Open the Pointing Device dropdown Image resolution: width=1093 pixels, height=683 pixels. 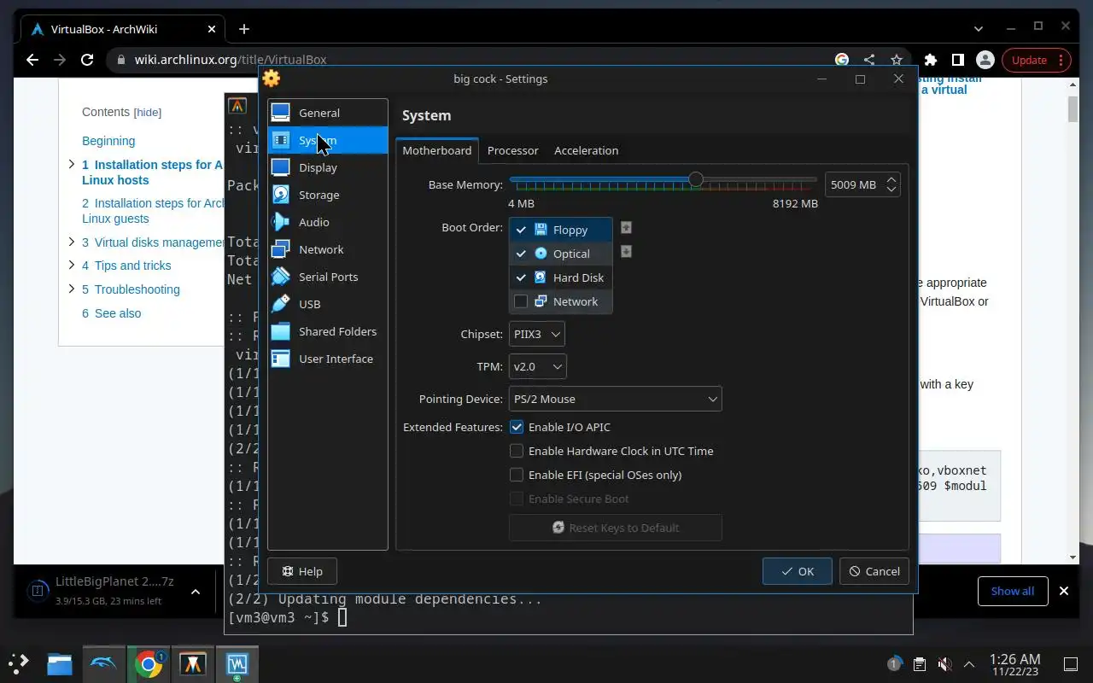[616, 399]
